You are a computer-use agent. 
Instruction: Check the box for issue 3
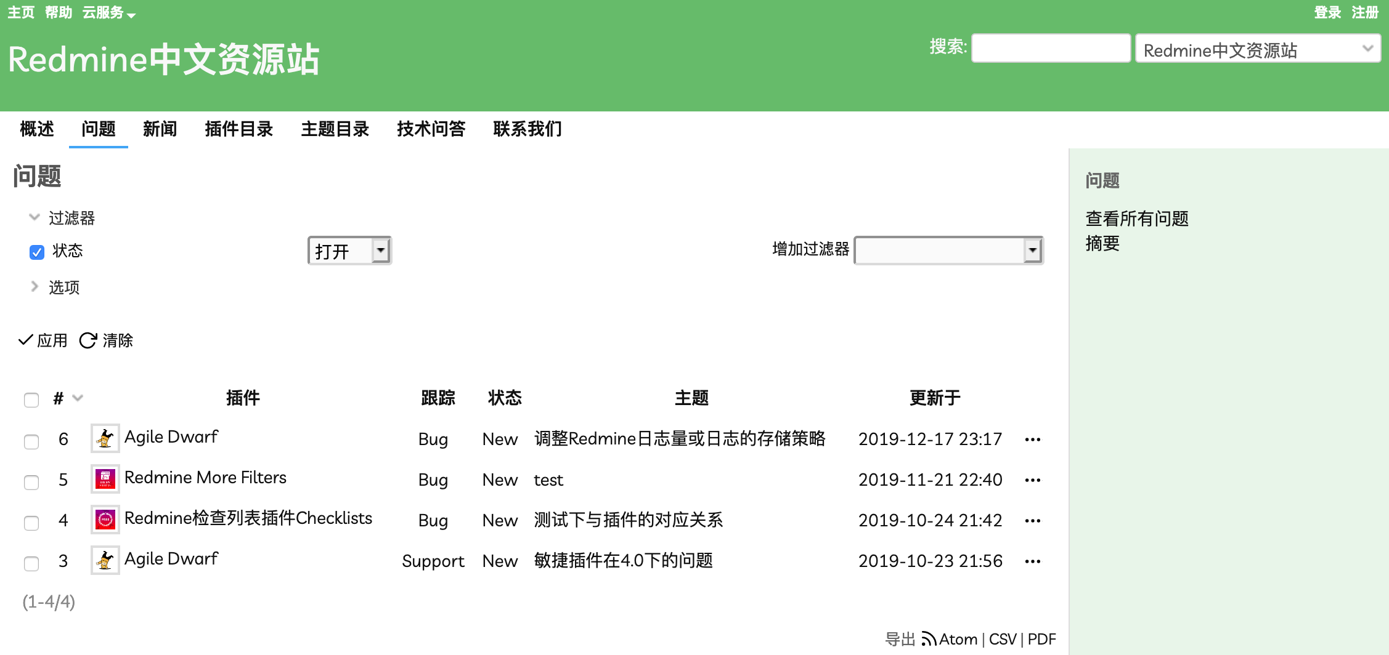[31, 563]
